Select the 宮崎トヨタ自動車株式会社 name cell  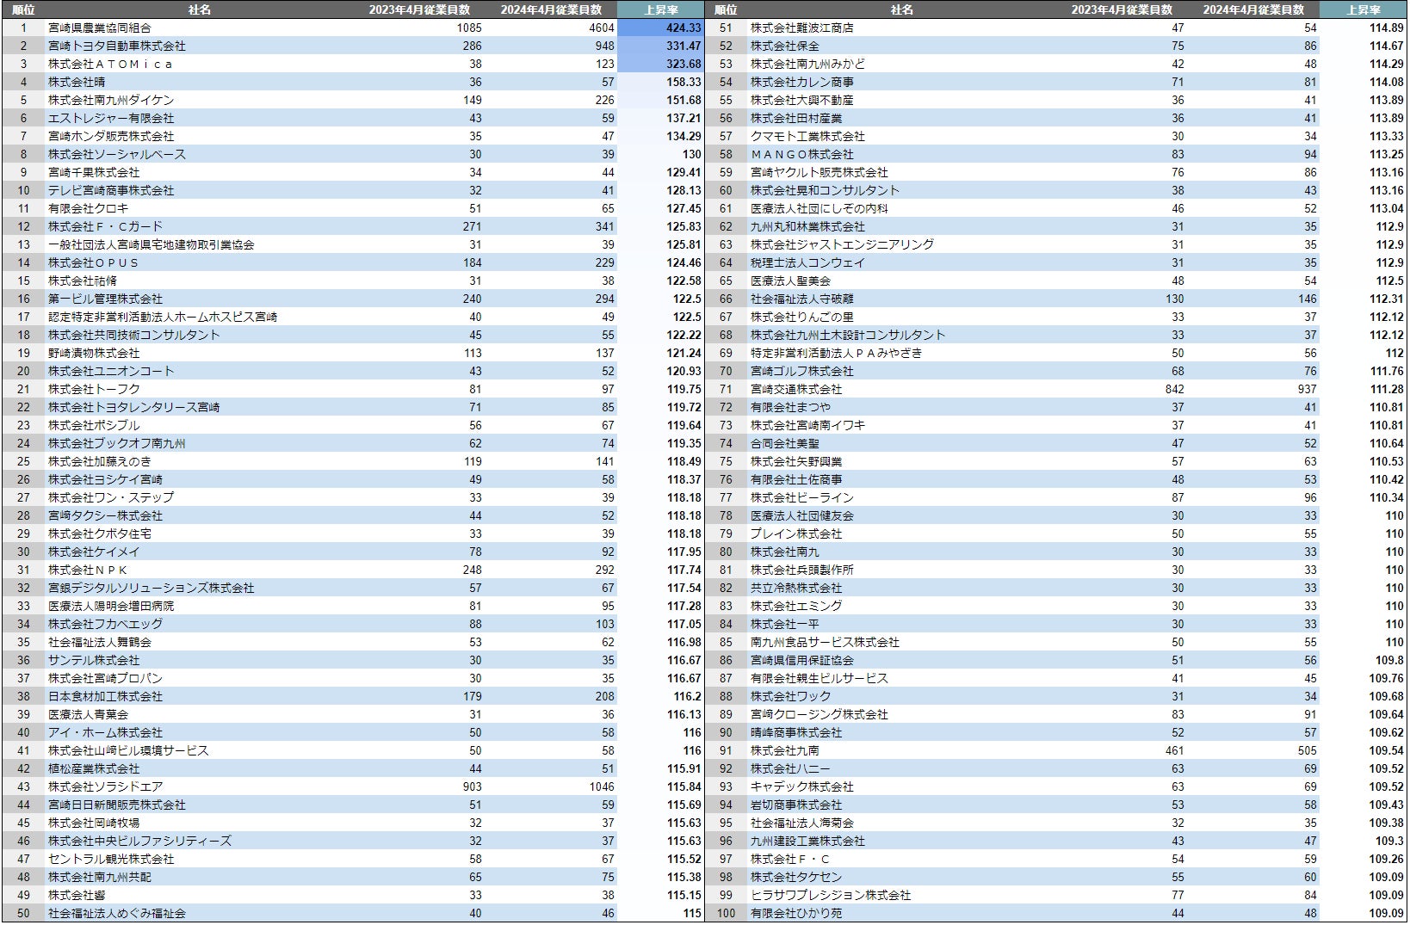(x=117, y=46)
